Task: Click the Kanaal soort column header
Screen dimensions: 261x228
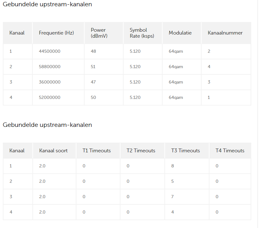Action: tap(53, 150)
